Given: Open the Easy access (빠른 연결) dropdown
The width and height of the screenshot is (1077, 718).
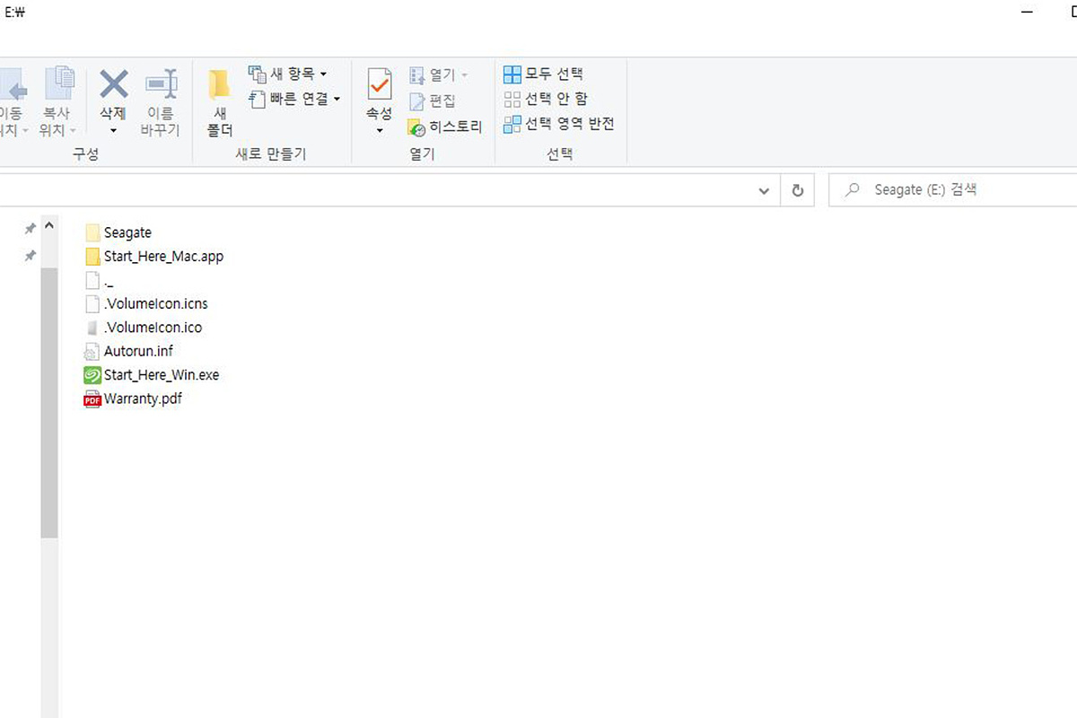Looking at the screenshot, I should [x=294, y=99].
